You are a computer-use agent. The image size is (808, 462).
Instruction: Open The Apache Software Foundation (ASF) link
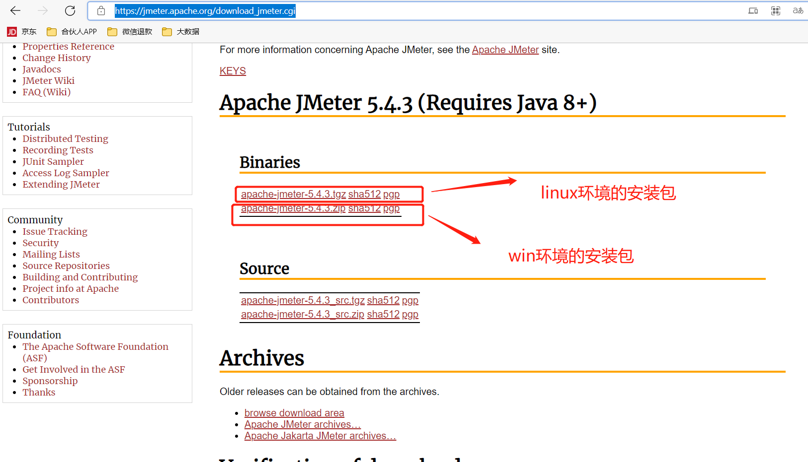coord(95,346)
